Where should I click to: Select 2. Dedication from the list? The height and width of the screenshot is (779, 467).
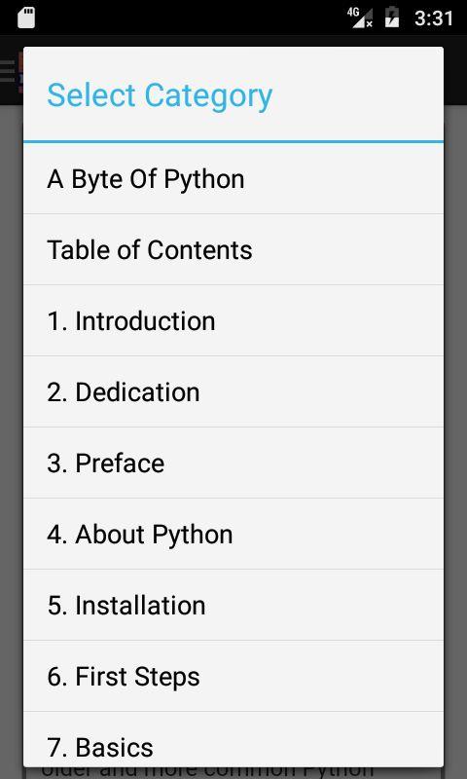[x=233, y=392]
